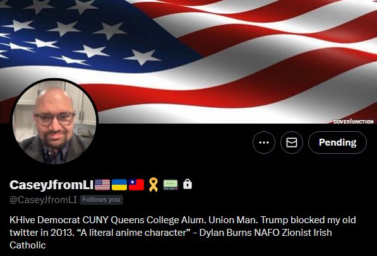Click the Pending follow request button
Viewport: 377px width, 256px height.
338,143
